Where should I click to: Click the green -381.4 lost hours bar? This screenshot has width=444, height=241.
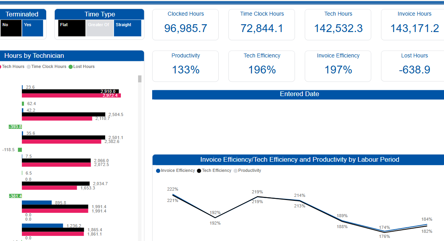pos(16,196)
